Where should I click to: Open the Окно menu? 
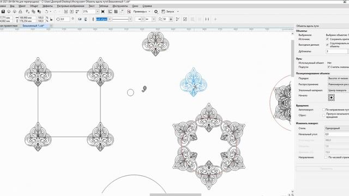(135, 6)
